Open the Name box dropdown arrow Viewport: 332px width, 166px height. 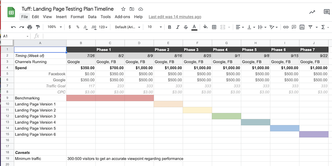(27, 37)
